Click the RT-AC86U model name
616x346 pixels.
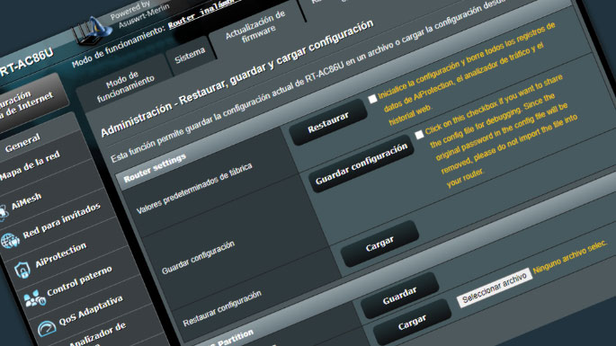coord(27,63)
